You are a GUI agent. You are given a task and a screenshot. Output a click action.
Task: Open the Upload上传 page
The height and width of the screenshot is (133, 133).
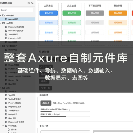(x=13, y=80)
